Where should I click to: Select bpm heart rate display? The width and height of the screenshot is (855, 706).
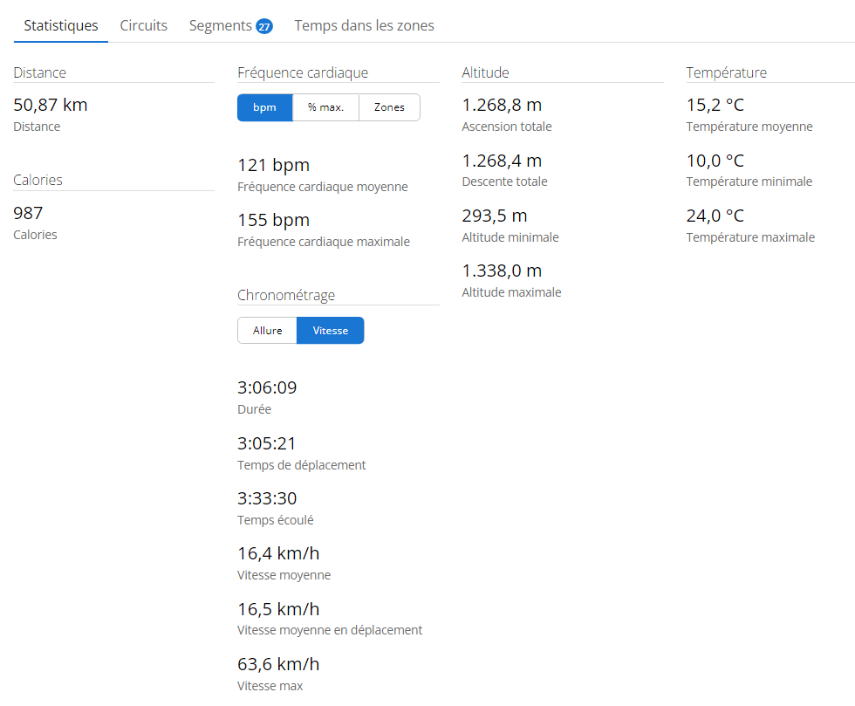pyautogui.click(x=264, y=107)
